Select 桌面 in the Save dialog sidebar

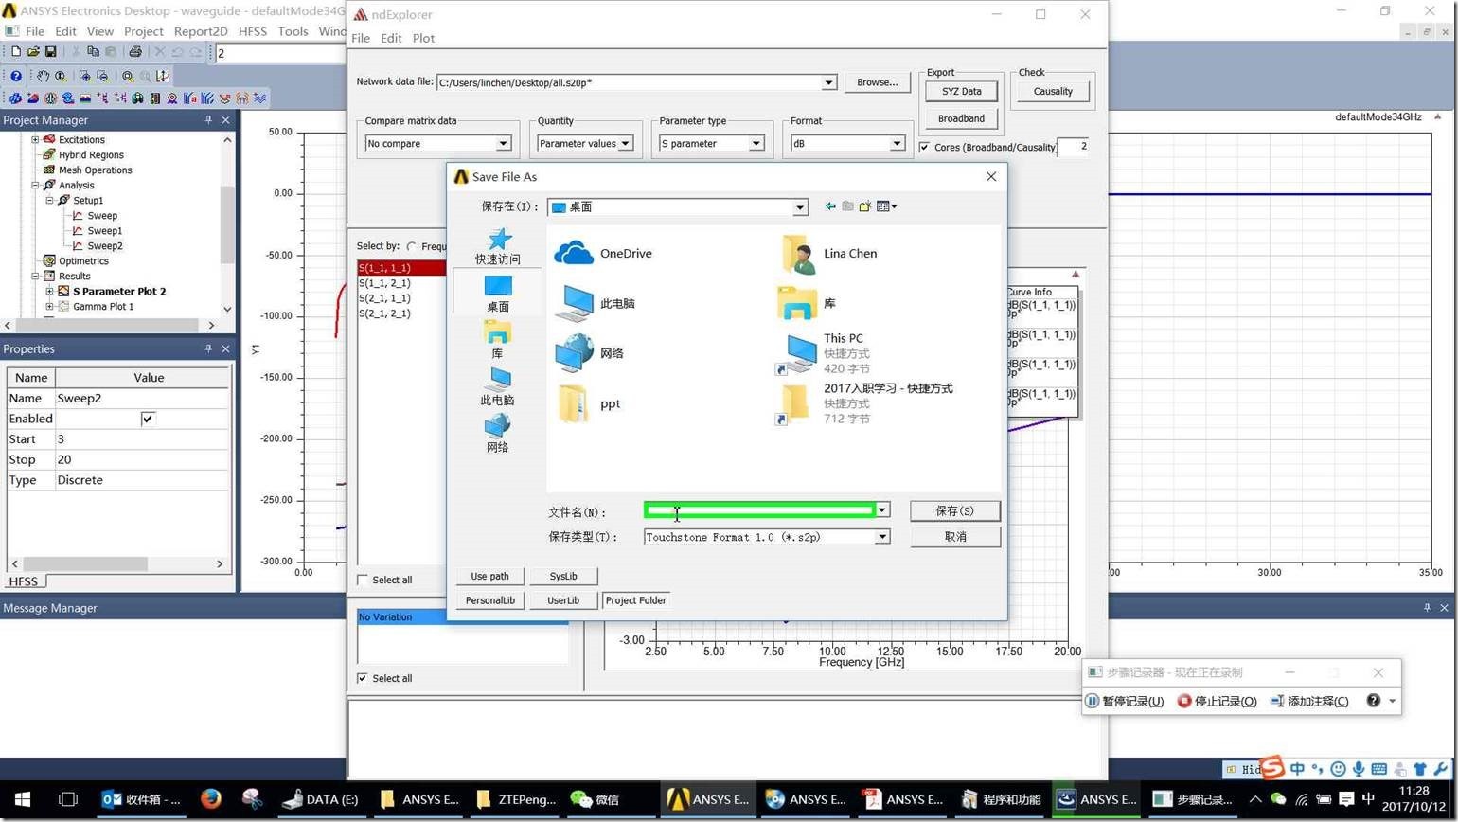(x=498, y=294)
